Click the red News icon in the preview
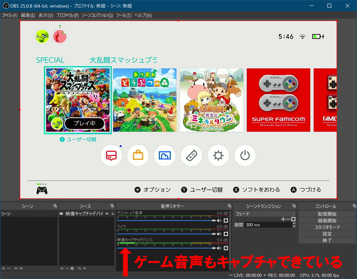The image size is (357, 279). click(x=111, y=155)
